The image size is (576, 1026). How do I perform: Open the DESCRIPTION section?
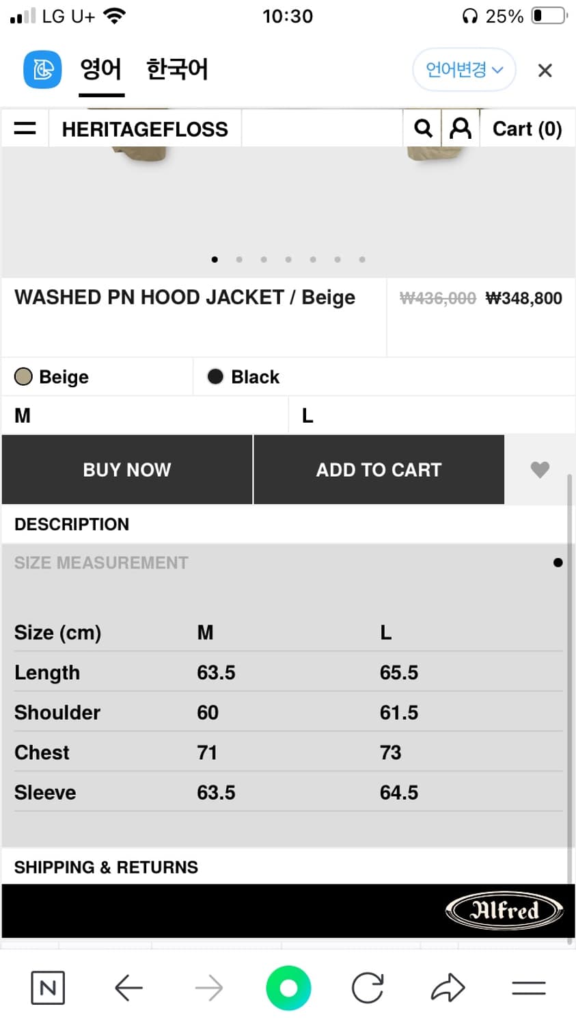click(72, 524)
